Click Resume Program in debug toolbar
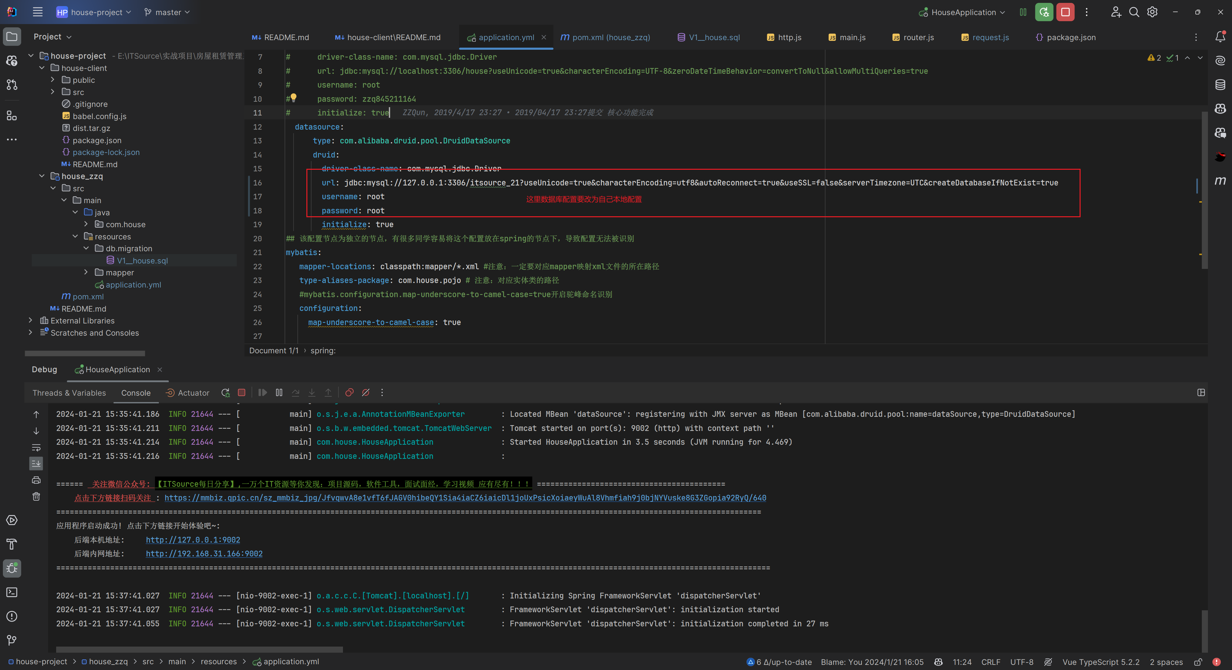This screenshot has width=1232, height=670. [262, 393]
